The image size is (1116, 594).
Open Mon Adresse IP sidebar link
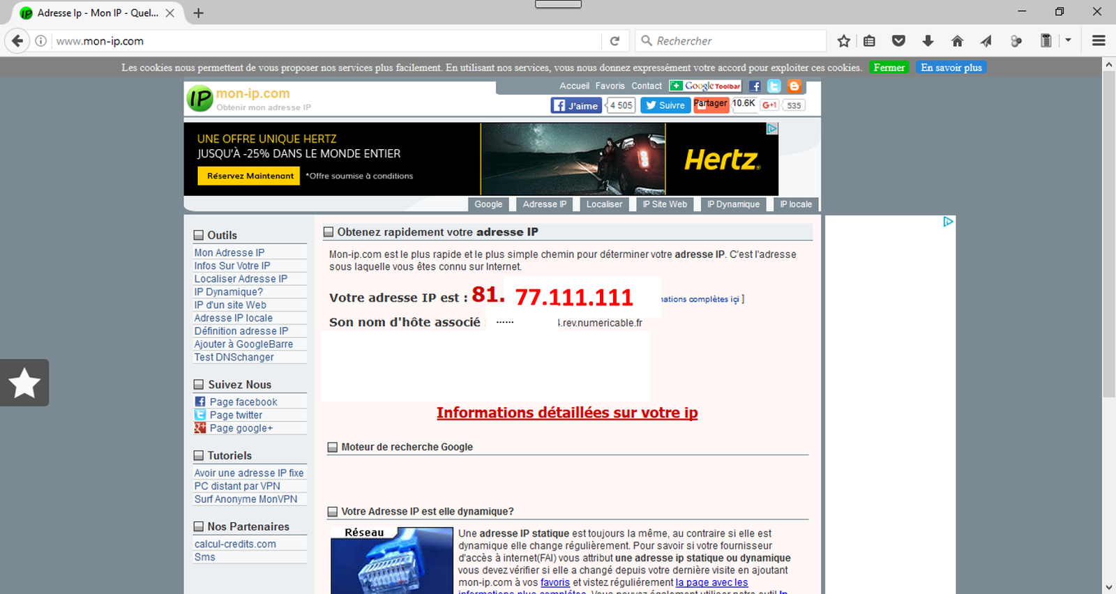229,252
